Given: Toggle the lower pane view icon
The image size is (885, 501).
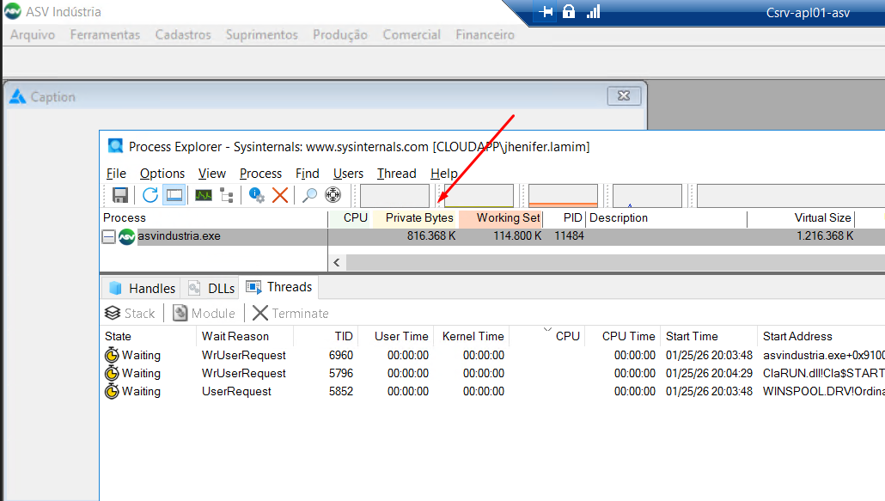Looking at the screenshot, I should 174,195.
